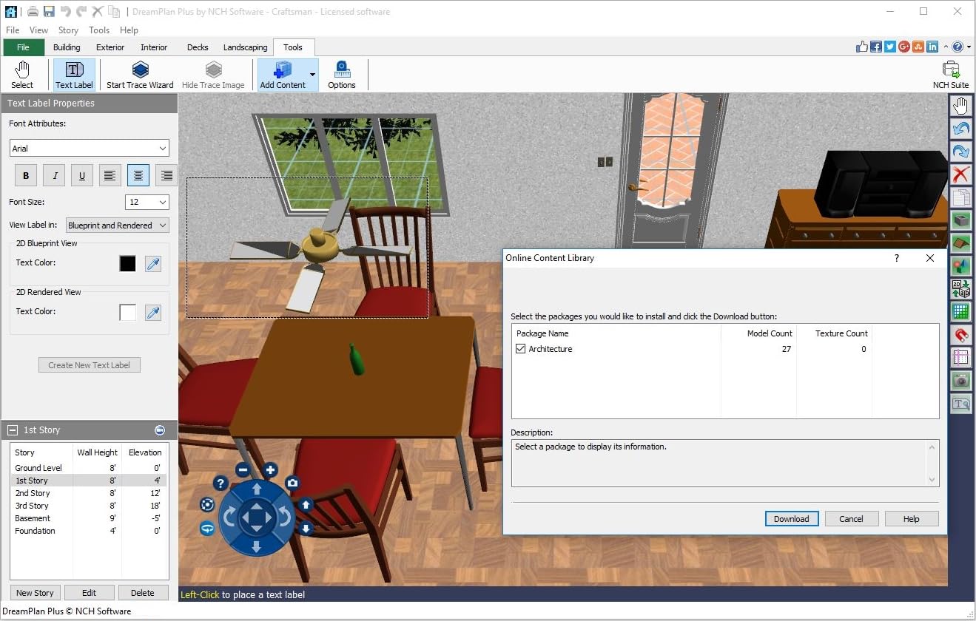The image size is (976, 621).
Task: Activate the Select hand tool in ribbon
Action: 22,75
